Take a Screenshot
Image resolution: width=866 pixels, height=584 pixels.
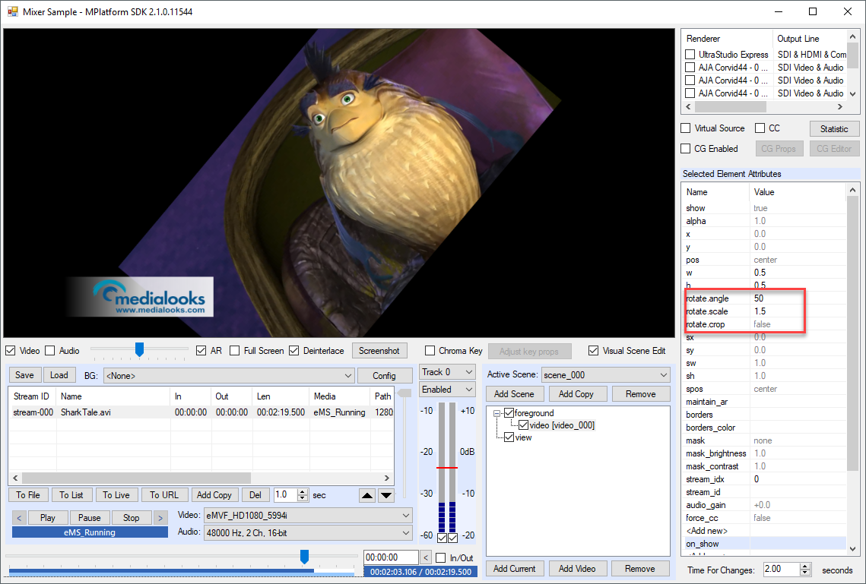pyautogui.click(x=379, y=351)
